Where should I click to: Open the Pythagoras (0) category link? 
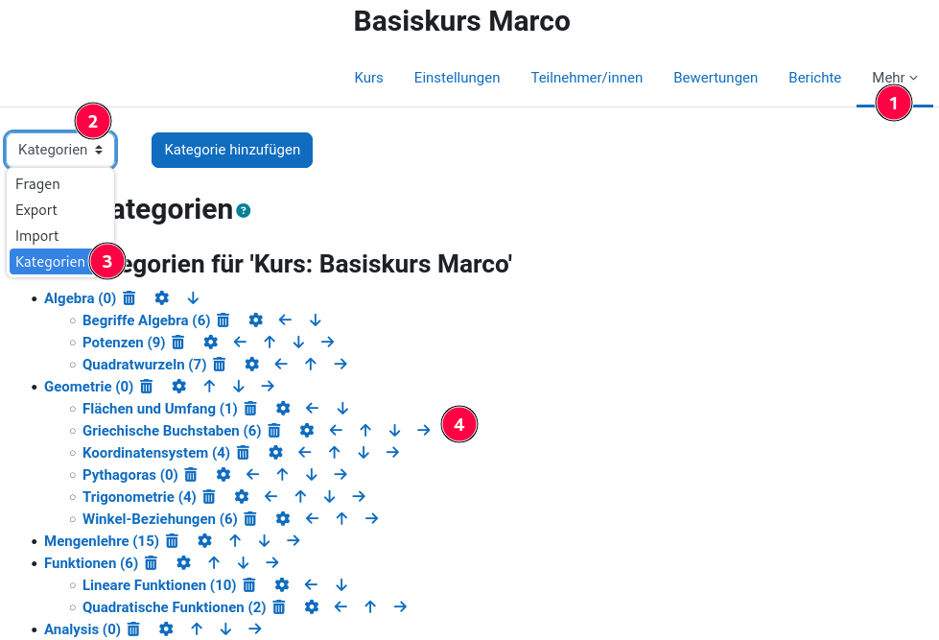(x=130, y=475)
